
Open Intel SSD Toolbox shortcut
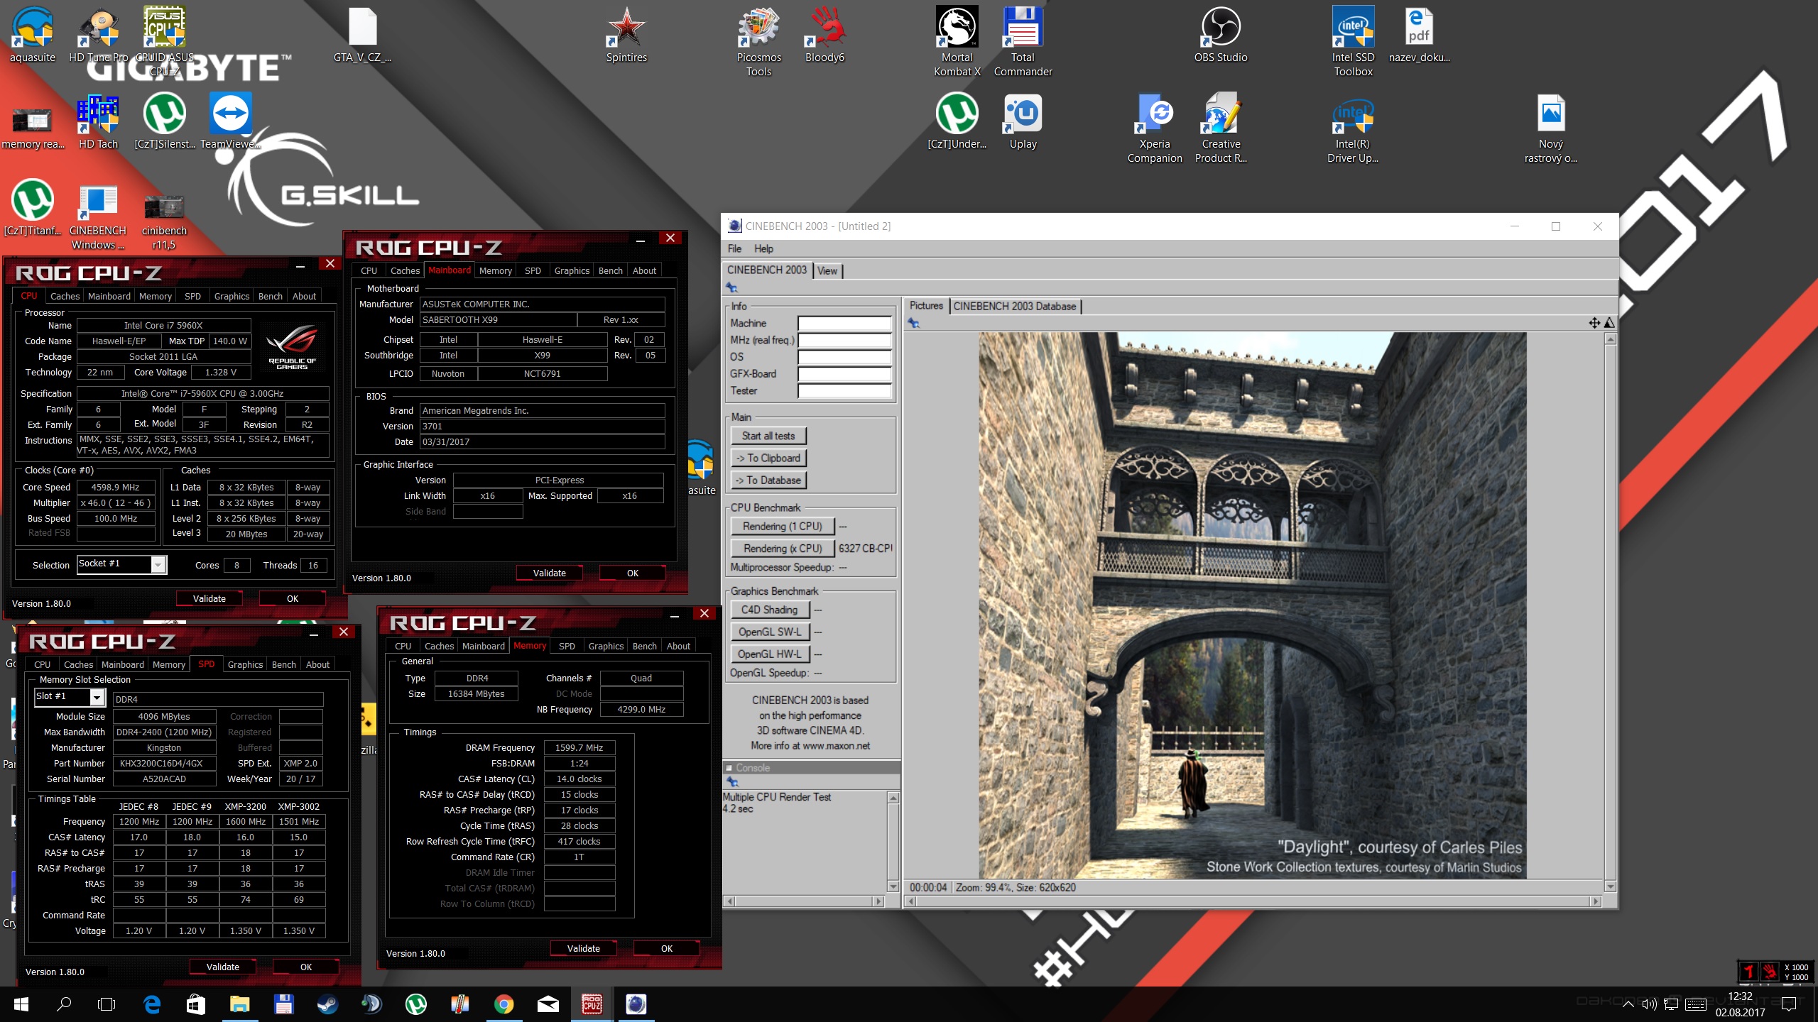[1353, 41]
